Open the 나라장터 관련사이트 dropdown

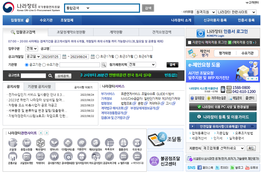click(x=238, y=12)
